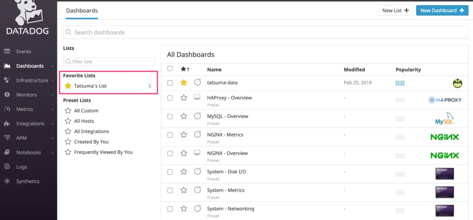Star the NGINX - Metrics dashboard
473x220 pixels.
[184, 135]
